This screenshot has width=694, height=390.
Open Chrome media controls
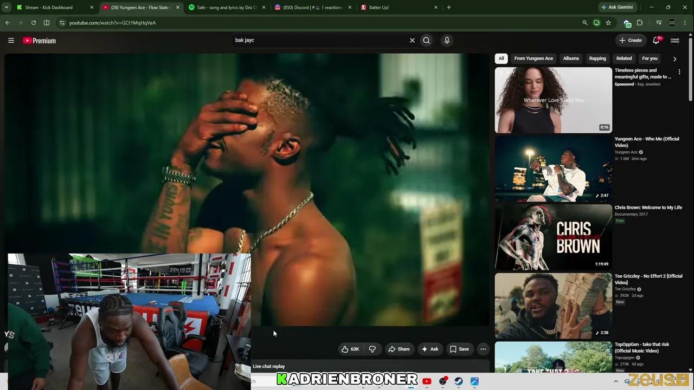tap(659, 23)
